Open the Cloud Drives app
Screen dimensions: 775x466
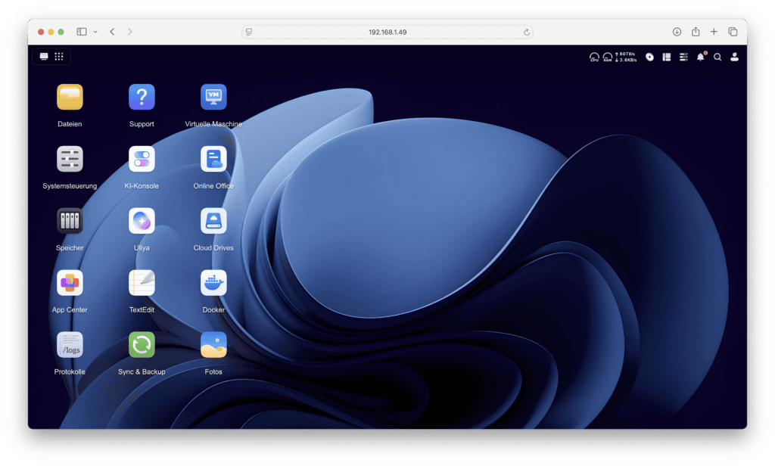click(213, 222)
